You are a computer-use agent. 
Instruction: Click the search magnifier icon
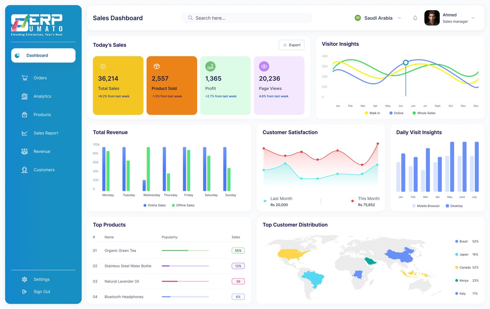(190, 18)
